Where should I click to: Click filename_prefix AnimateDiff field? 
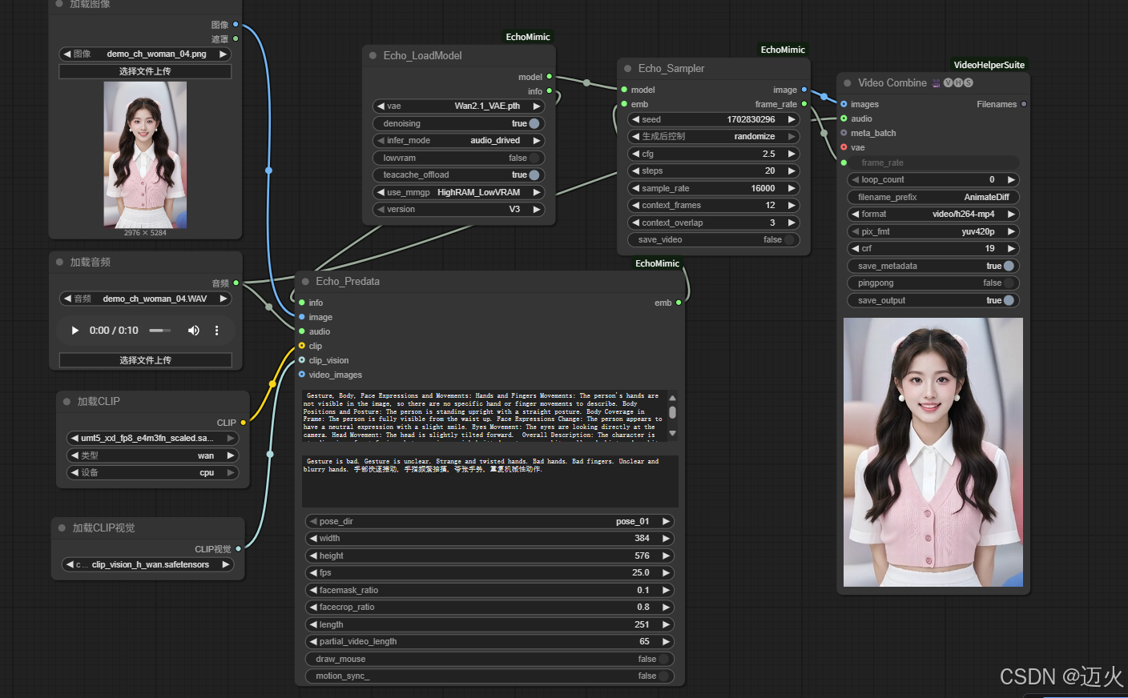(933, 198)
